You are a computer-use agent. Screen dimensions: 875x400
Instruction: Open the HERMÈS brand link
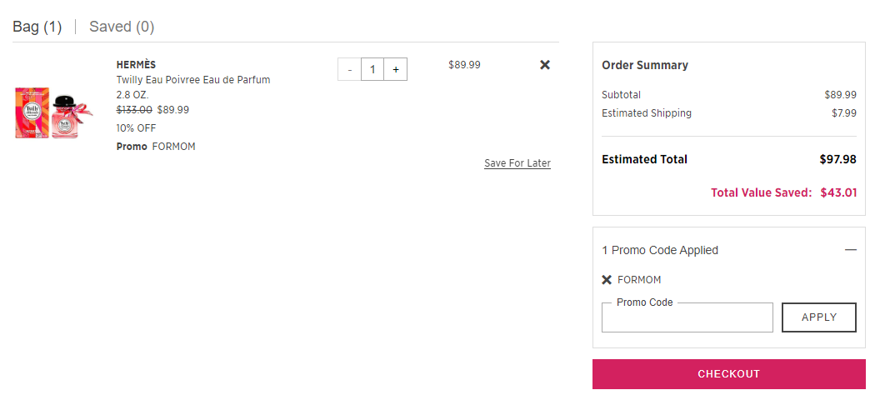[136, 65]
